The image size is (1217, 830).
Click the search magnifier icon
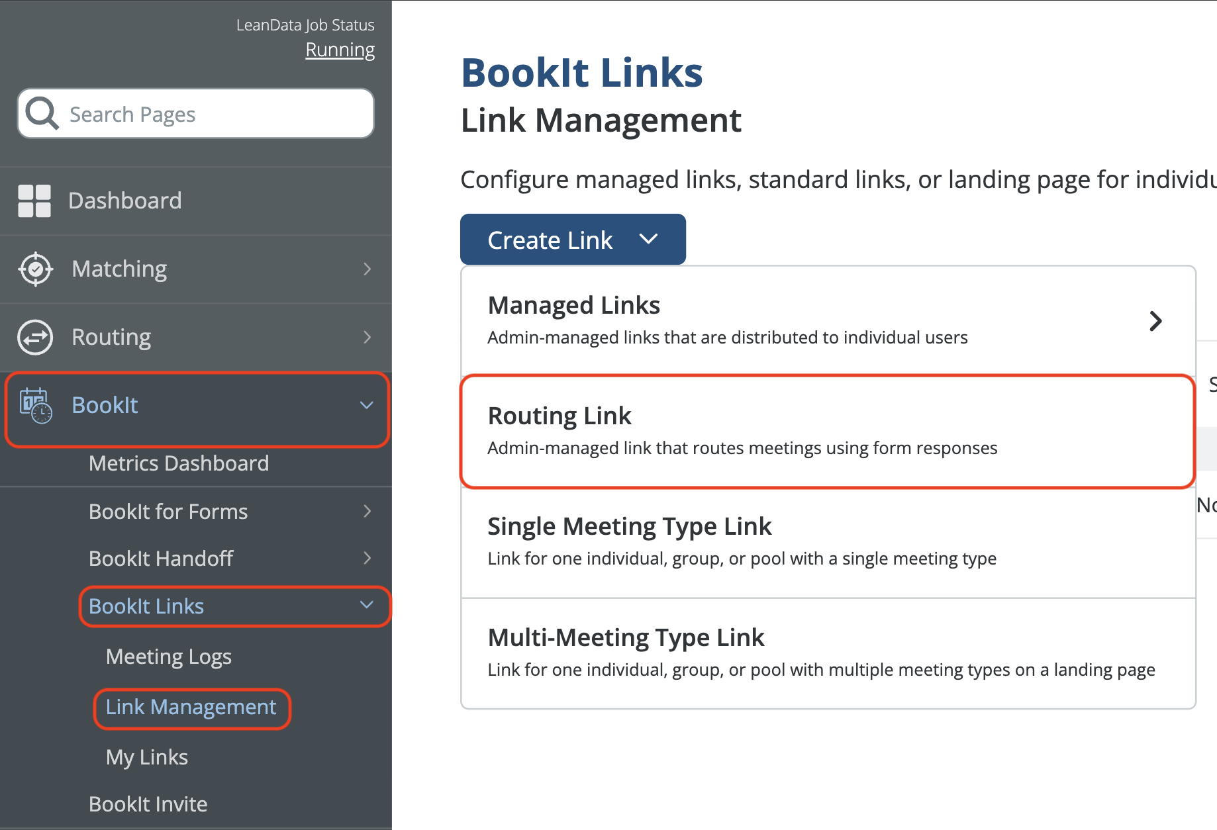[42, 114]
